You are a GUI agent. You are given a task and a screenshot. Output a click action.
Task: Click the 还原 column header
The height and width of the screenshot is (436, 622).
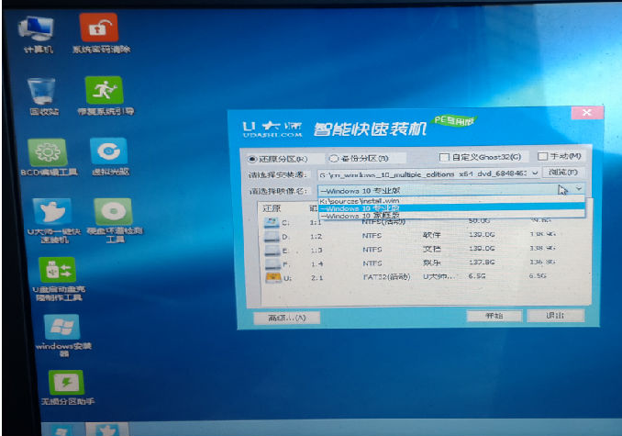click(272, 208)
